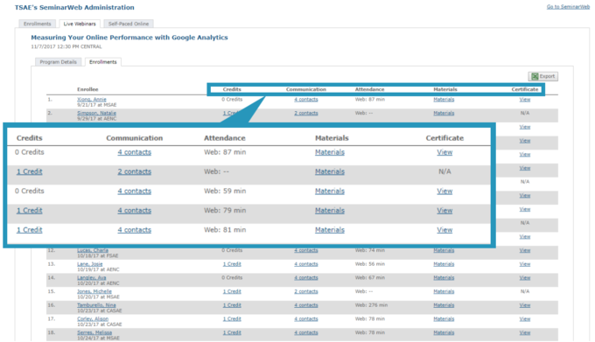Switch to Enrollments tab beside Live Webinars
595x342 pixels.
pyautogui.click(x=37, y=24)
